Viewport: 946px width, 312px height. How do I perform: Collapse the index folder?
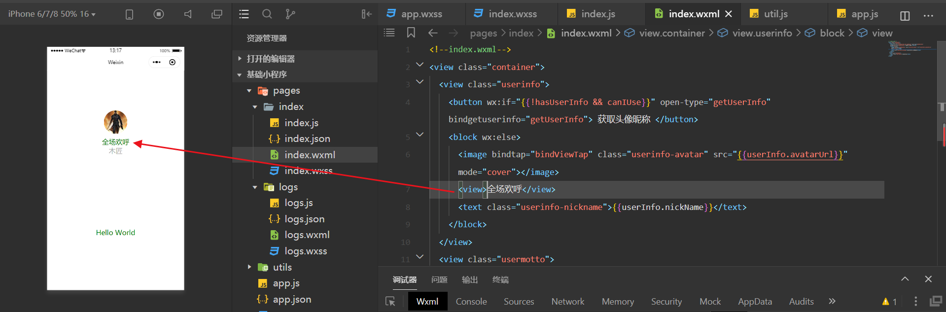point(305,106)
